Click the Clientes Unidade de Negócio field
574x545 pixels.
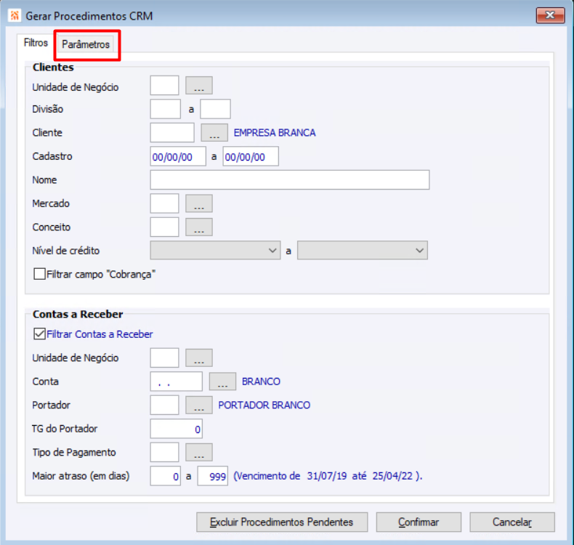(164, 85)
